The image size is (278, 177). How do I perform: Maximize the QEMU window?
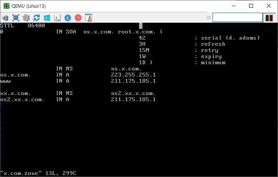click(251, 6)
